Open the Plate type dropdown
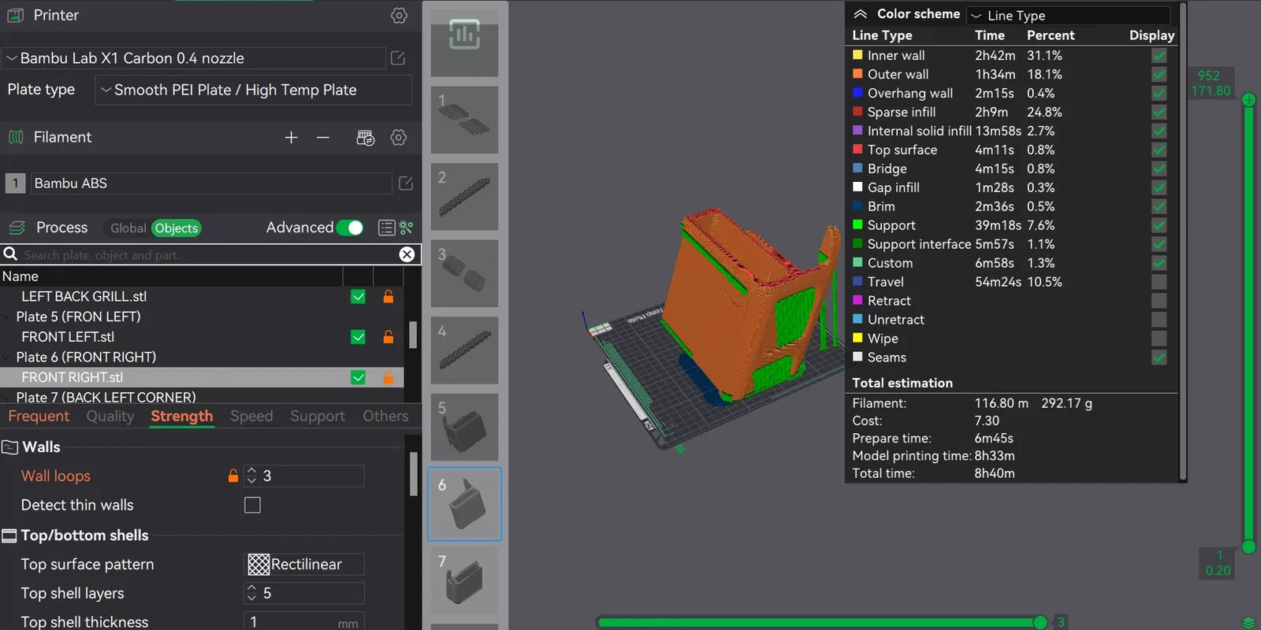1261x630 pixels. pyautogui.click(x=253, y=90)
